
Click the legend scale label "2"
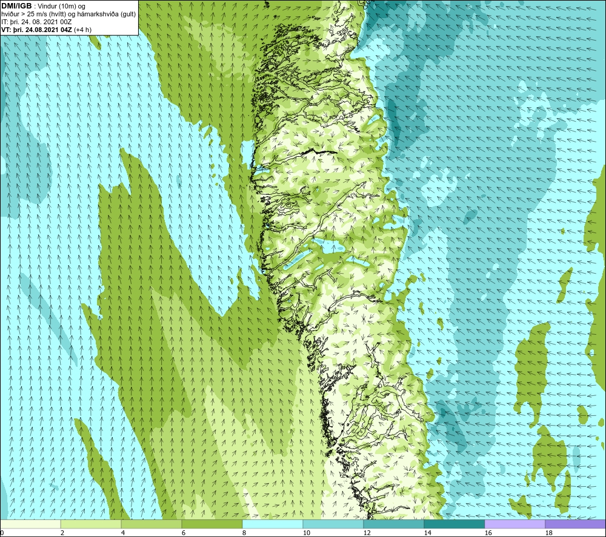pyautogui.click(x=62, y=533)
